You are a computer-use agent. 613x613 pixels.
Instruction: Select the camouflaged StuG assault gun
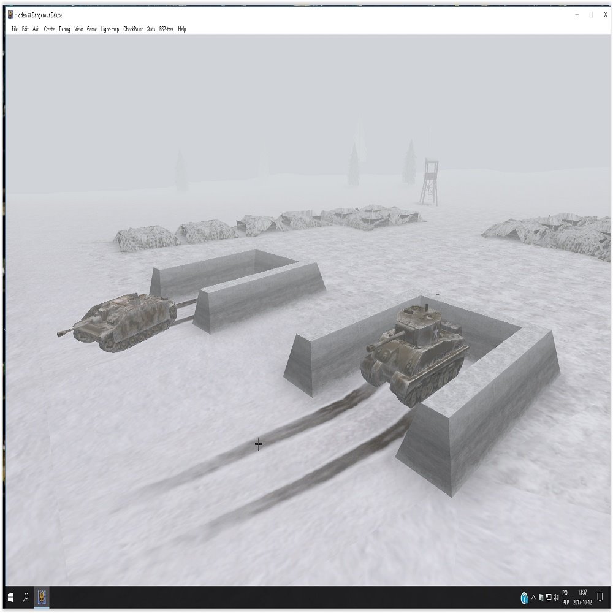click(117, 322)
